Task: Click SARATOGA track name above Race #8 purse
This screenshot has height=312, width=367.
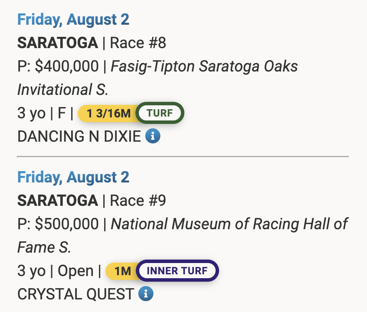Action: tap(57, 43)
